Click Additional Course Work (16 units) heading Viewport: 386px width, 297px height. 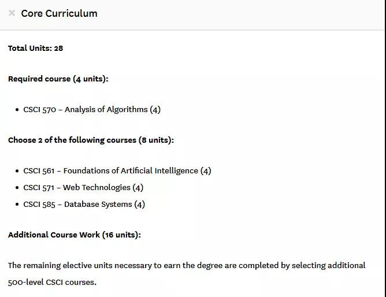coord(75,235)
